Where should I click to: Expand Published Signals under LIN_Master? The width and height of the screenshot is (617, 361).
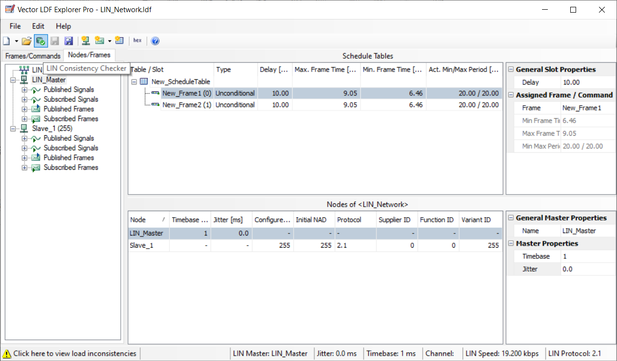pyautogui.click(x=25, y=90)
